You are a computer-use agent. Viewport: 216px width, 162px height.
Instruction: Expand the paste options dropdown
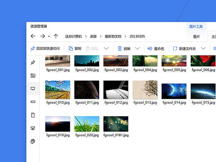(106, 49)
